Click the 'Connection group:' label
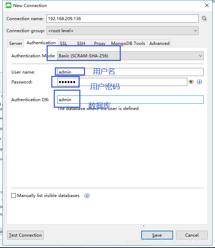The height and width of the screenshot is (248, 215). [26, 31]
